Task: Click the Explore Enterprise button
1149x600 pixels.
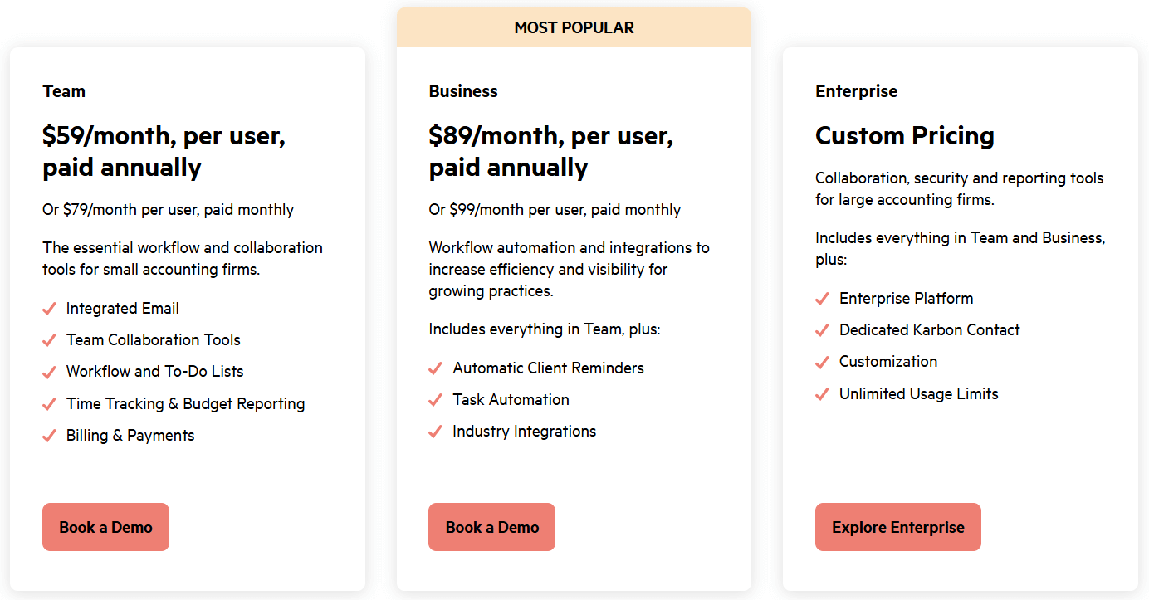Action: pyautogui.click(x=897, y=527)
